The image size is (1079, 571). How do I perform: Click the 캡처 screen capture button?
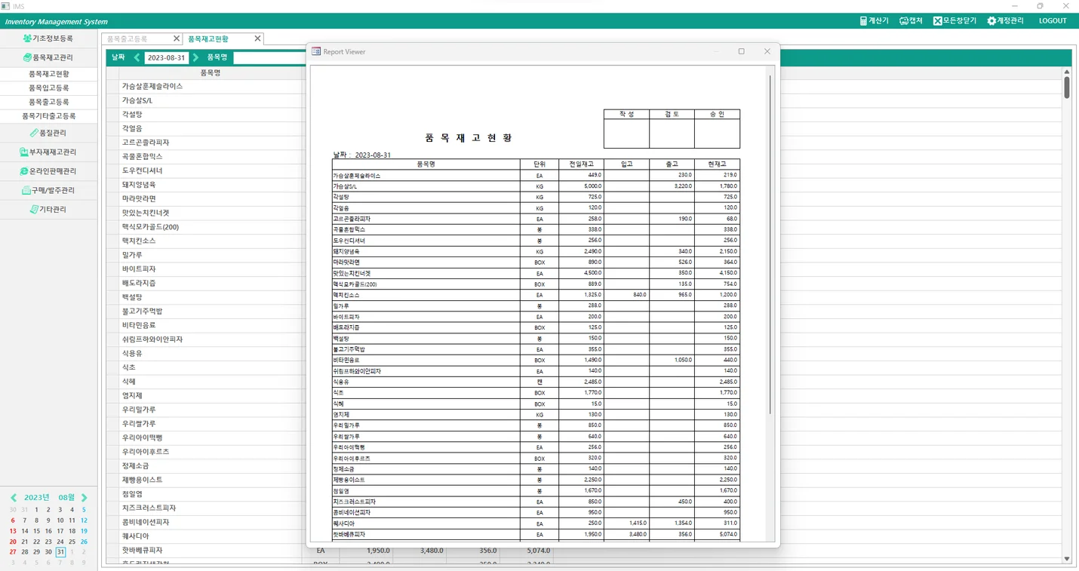click(911, 21)
